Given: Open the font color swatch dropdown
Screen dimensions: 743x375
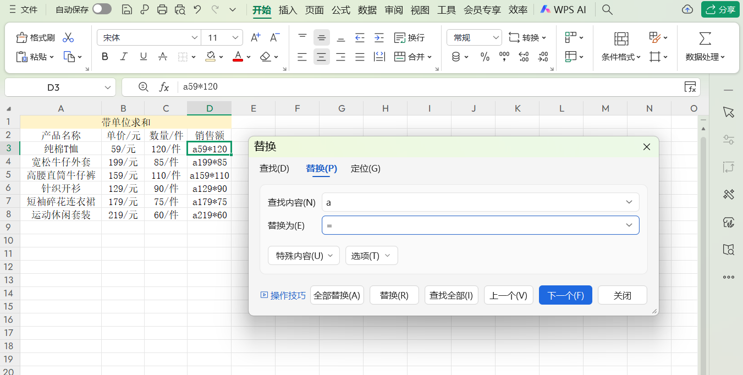Looking at the screenshot, I should pos(247,57).
